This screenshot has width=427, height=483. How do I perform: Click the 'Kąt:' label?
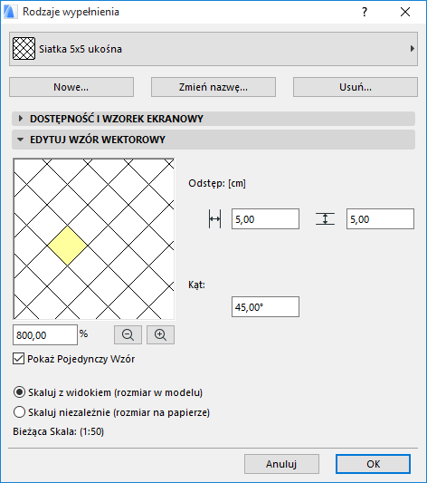(x=196, y=285)
